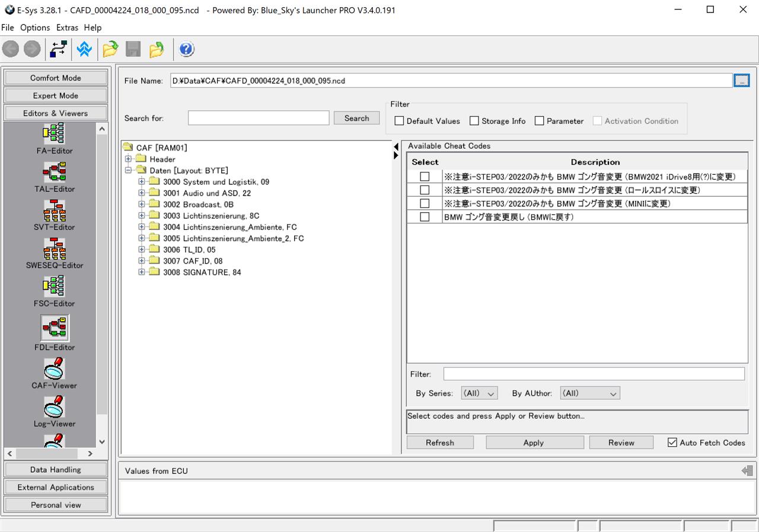The width and height of the screenshot is (759, 532).
Task: Select the FDL-Editor icon
Action: (x=55, y=328)
